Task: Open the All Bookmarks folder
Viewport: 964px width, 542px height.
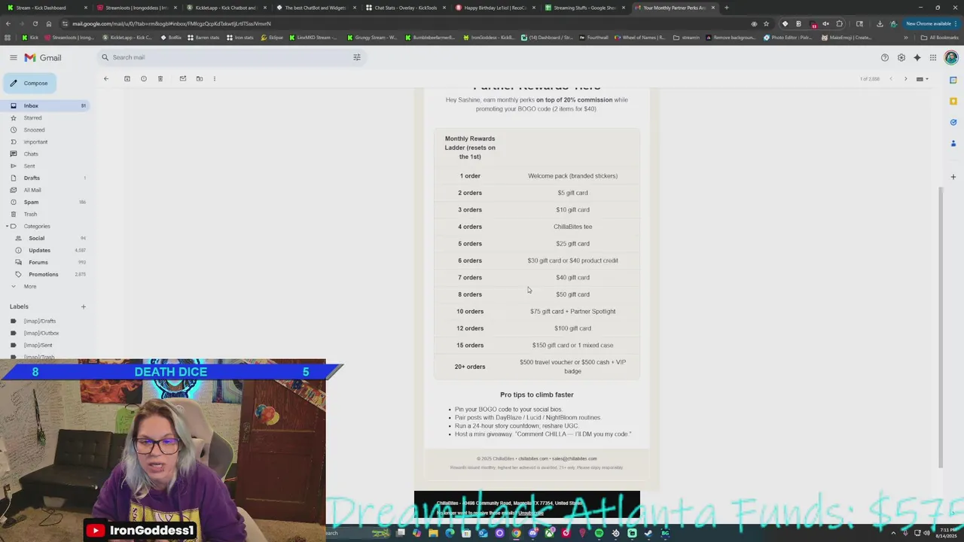Action: point(939,37)
